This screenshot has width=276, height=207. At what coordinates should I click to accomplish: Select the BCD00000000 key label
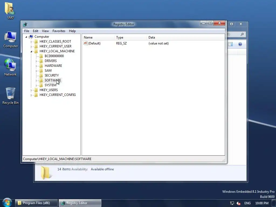54,56
